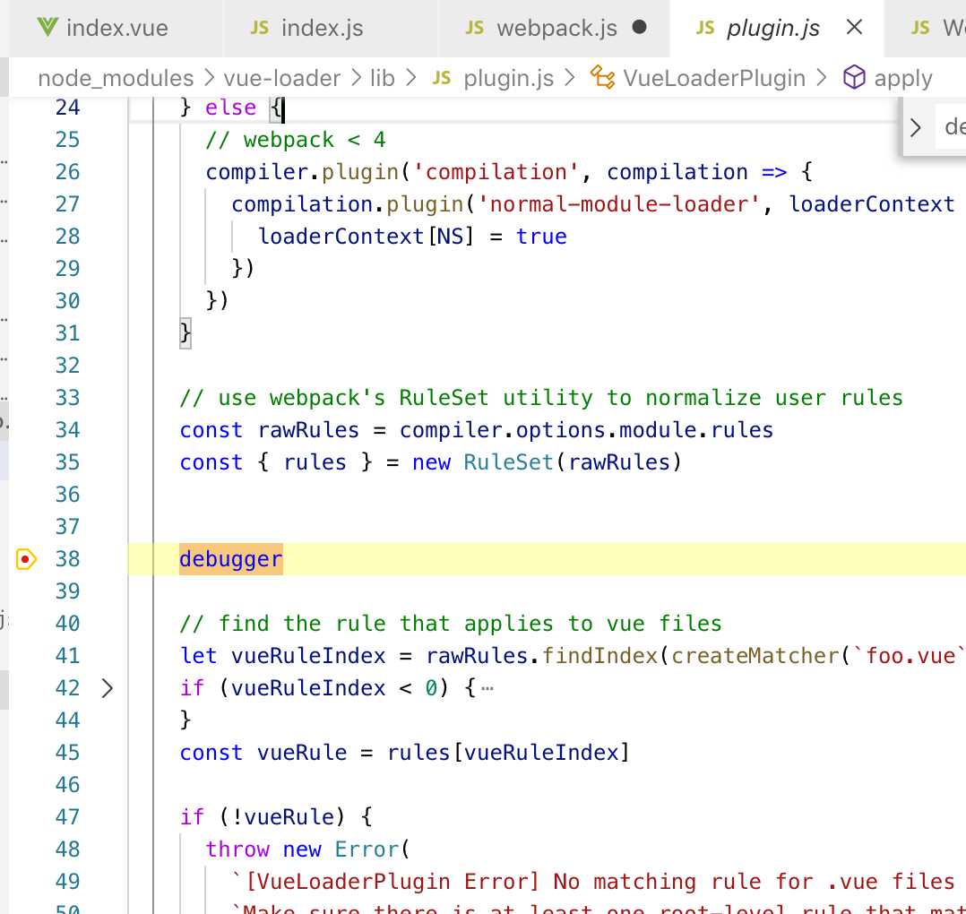Click the rawRules variable on line 34
The image size is (966, 914).
click(308, 430)
